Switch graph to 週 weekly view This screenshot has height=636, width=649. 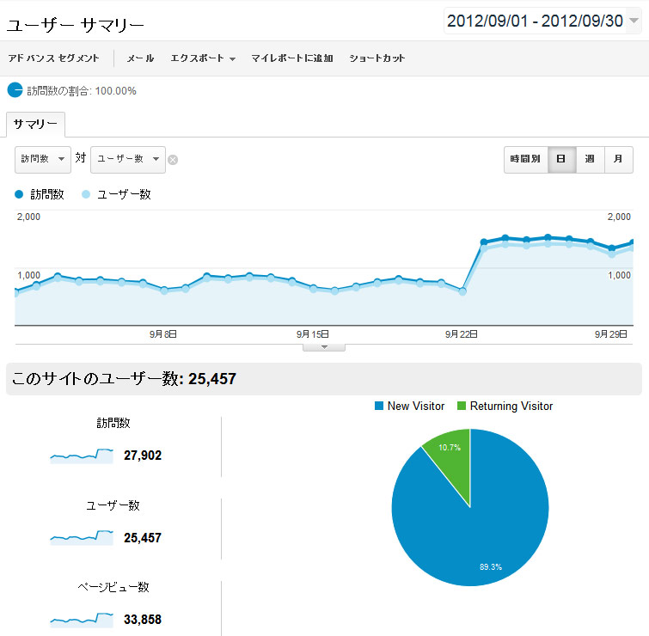click(x=590, y=159)
